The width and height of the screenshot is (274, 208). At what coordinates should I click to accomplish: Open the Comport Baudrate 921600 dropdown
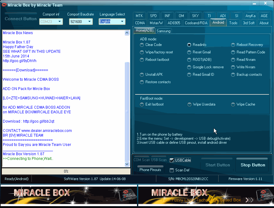coord(81,22)
